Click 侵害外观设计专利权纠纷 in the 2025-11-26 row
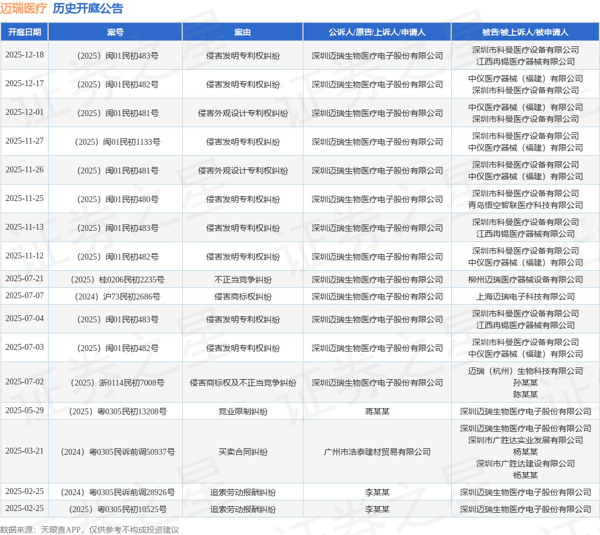Image resolution: width=600 pixels, height=535 pixels. (x=243, y=171)
